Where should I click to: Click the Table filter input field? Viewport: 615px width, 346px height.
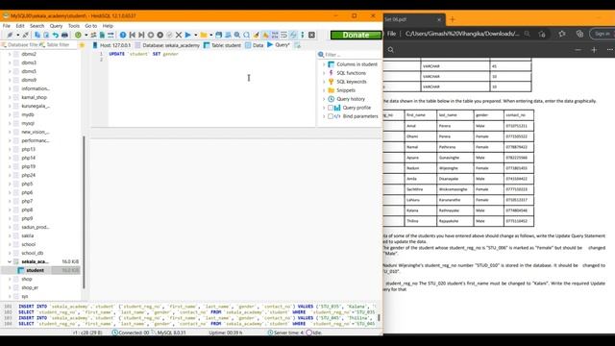pos(58,45)
